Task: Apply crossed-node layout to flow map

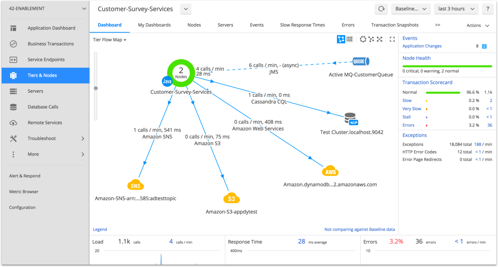Action: coord(380,39)
